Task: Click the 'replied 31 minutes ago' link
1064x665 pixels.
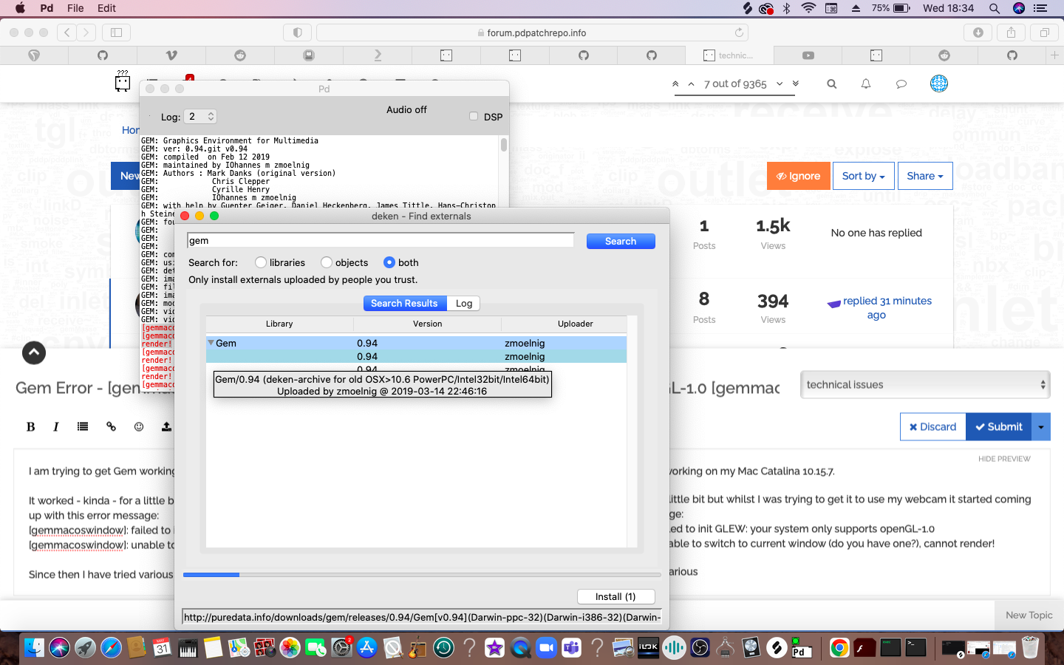Action: pos(887,307)
